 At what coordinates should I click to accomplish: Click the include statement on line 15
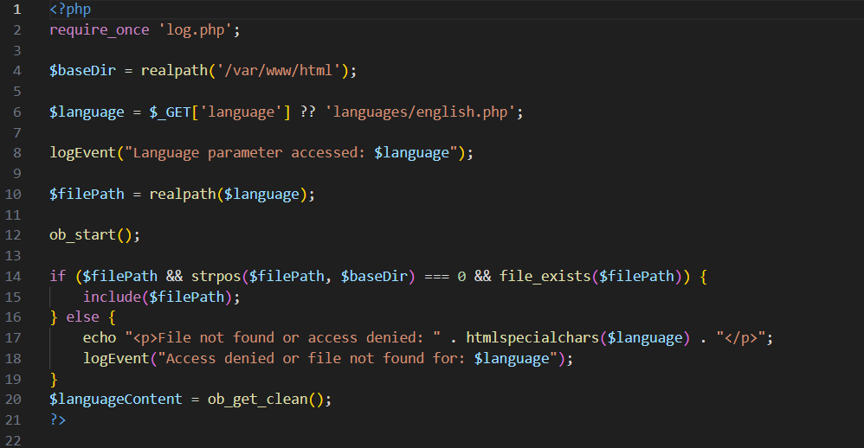tap(112, 297)
